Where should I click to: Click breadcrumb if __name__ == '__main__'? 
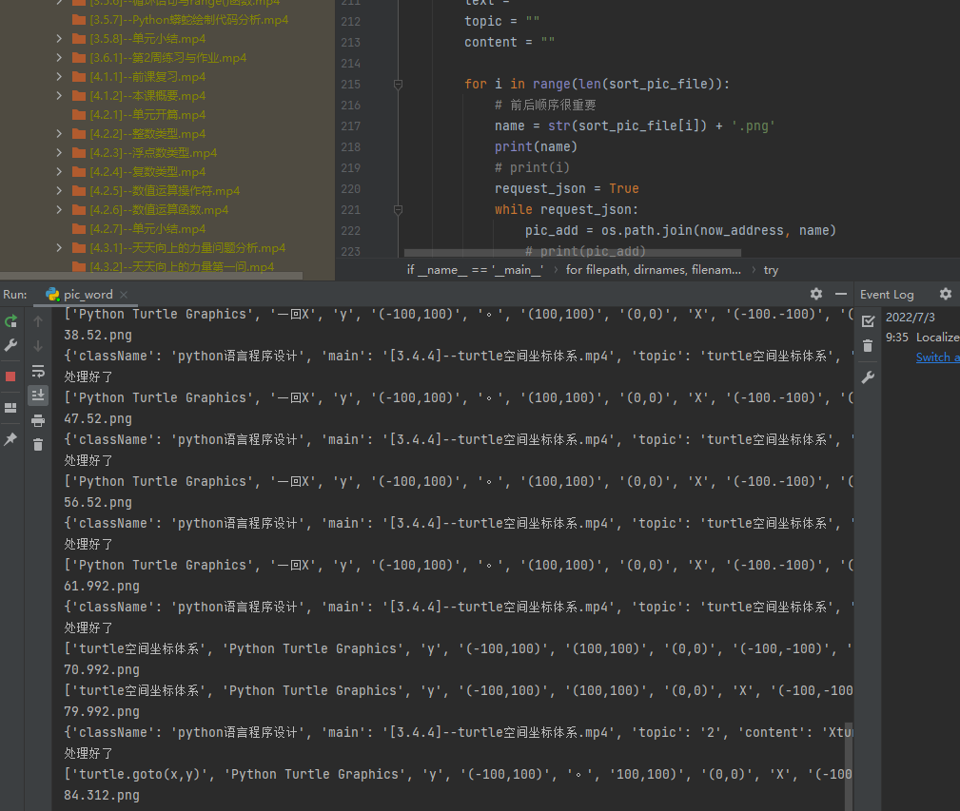click(475, 270)
